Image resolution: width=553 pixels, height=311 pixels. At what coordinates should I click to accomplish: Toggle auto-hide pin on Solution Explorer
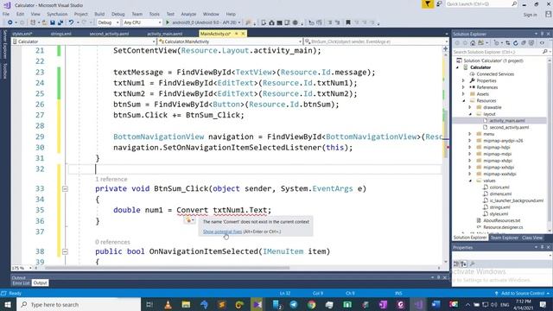point(543,34)
